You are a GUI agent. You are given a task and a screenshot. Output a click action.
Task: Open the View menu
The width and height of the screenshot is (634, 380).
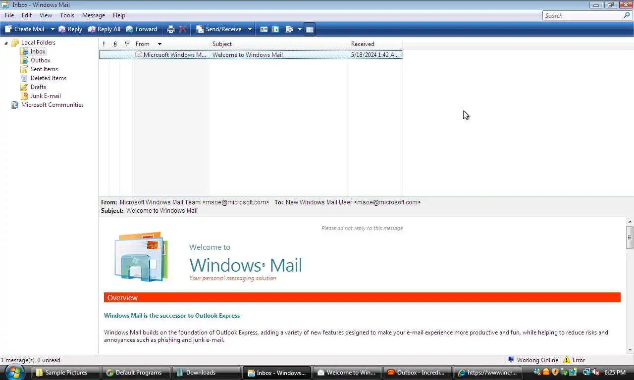46,15
